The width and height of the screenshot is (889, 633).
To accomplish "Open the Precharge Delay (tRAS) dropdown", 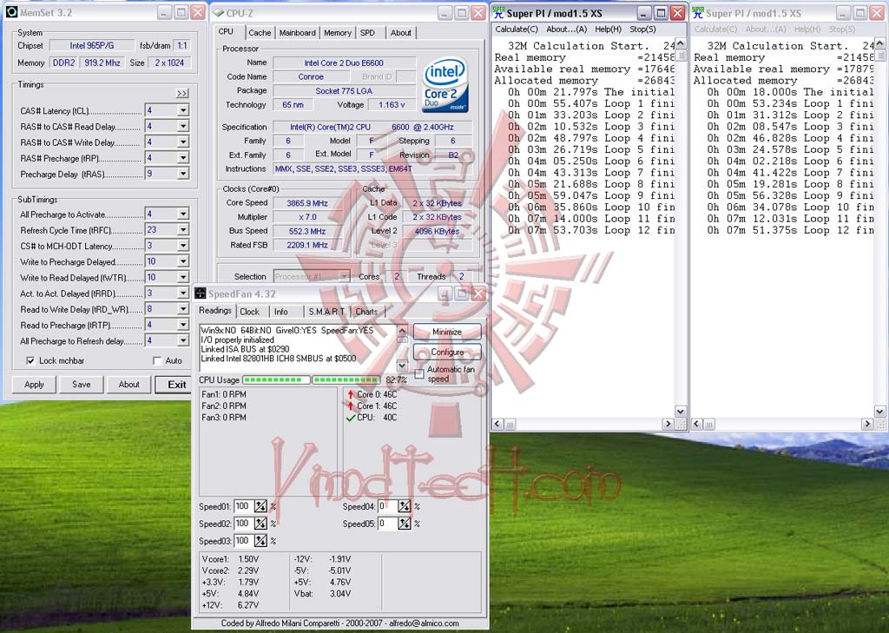I will pos(183,175).
